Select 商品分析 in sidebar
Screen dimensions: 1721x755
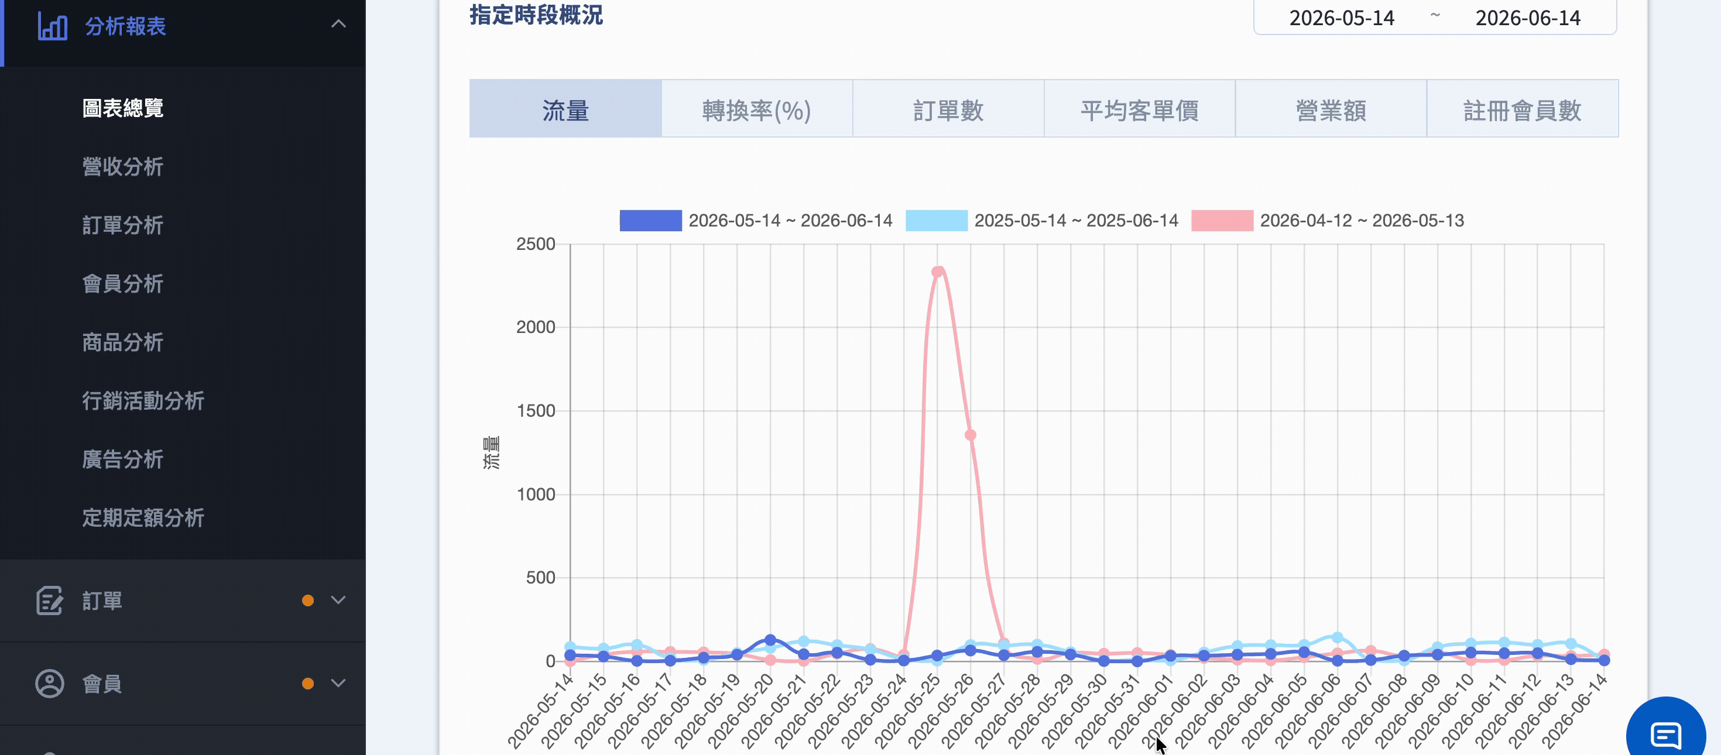[123, 342]
